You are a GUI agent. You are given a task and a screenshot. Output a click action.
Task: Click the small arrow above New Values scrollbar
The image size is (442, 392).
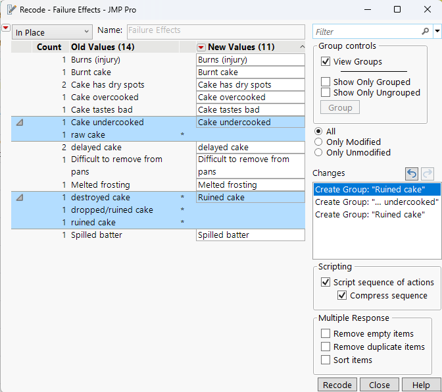(302, 47)
